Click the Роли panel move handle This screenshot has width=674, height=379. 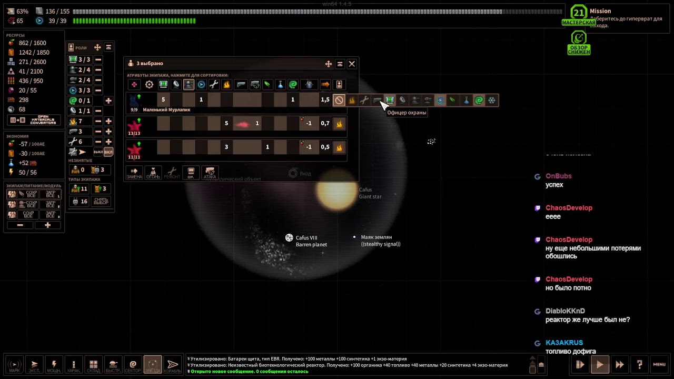97,47
